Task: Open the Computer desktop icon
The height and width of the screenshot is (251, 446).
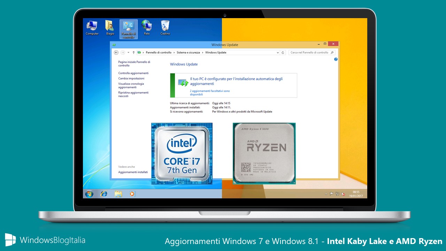Action: pos(92,28)
